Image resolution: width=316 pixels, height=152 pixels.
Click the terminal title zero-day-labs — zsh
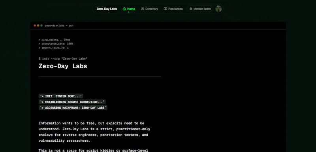[59, 26]
